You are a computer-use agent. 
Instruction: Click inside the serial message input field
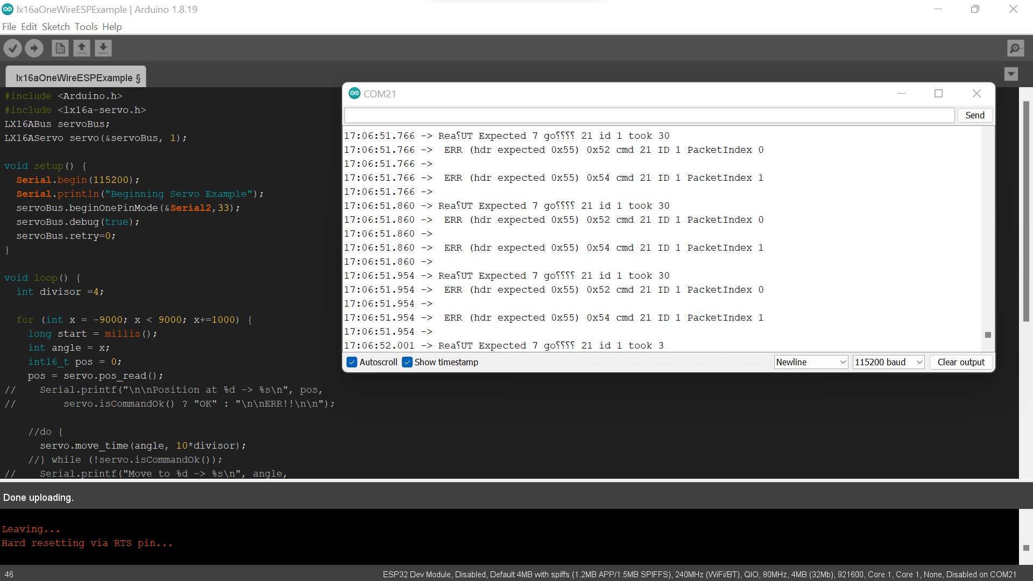[x=646, y=115]
